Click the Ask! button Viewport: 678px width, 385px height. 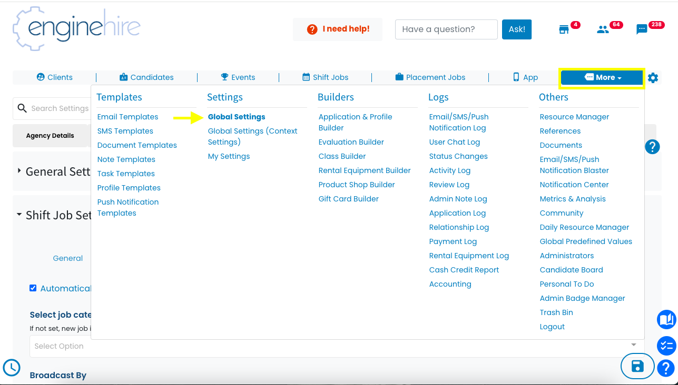click(x=517, y=29)
